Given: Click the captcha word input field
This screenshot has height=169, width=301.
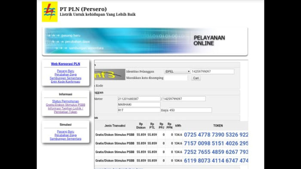Looking at the screenshot, I should (x=176, y=78).
